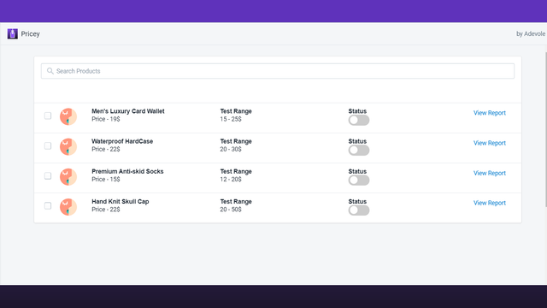
Task: Toggle status for Premium Anti-skid Socks
Action: point(359,181)
